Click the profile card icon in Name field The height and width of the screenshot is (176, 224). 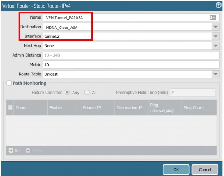coord(213,17)
